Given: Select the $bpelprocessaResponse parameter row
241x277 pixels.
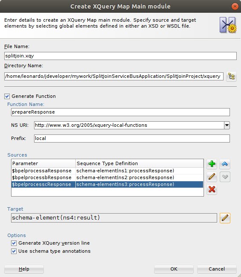Looking at the screenshot, I should (107, 171).
